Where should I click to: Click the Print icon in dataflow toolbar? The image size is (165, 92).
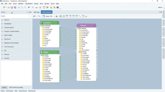pos(57,16)
